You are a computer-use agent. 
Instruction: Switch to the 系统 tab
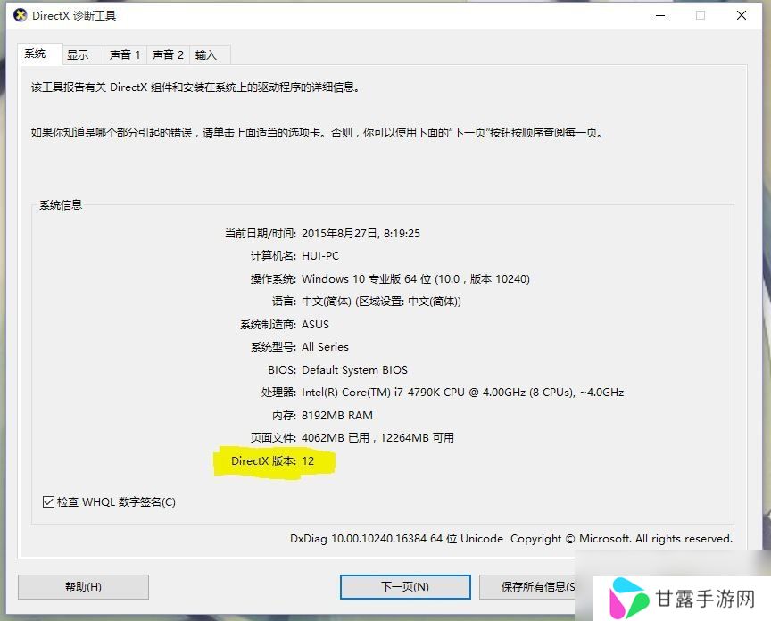click(39, 54)
